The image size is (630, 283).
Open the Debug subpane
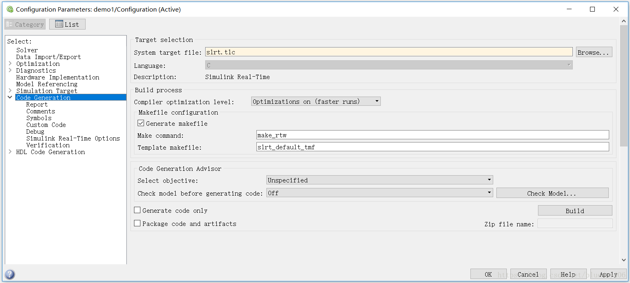(x=35, y=132)
